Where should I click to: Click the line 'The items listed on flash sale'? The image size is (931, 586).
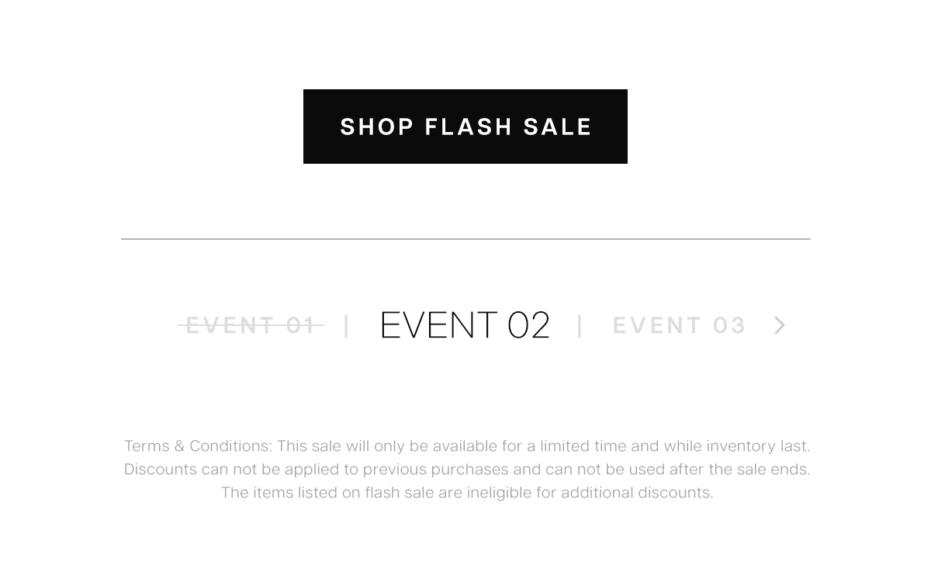pyautogui.click(x=467, y=493)
